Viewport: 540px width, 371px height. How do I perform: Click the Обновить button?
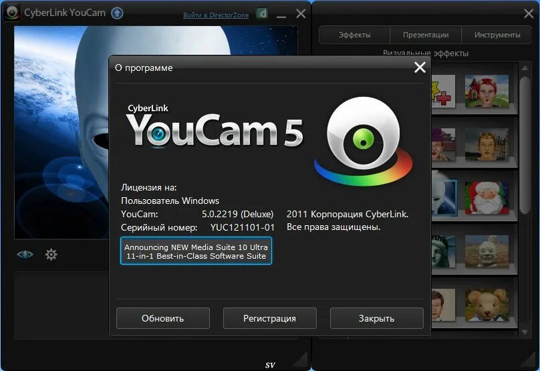coord(163,318)
